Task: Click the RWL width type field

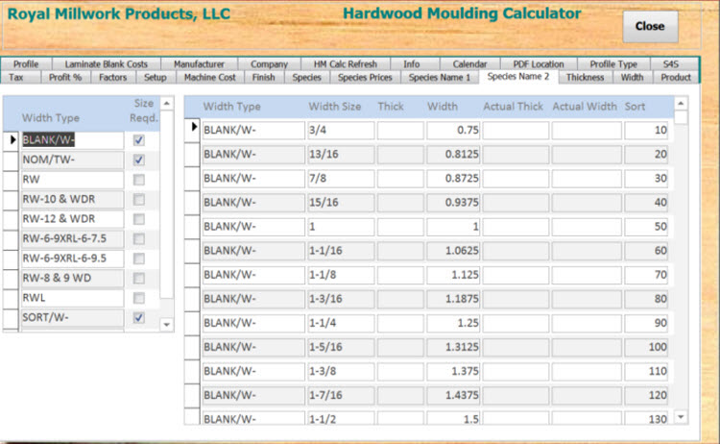Action: coord(73,298)
